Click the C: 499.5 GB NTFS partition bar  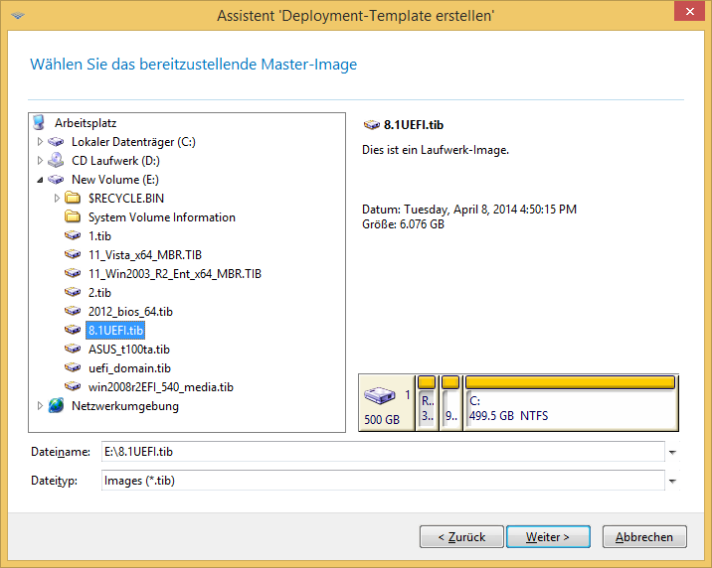[570, 404]
